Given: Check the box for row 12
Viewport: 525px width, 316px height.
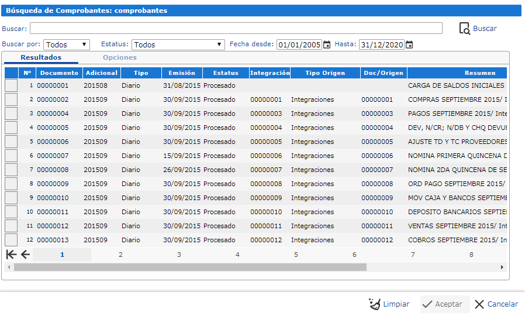Looking at the screenshot, I should (x=11, y=240).
